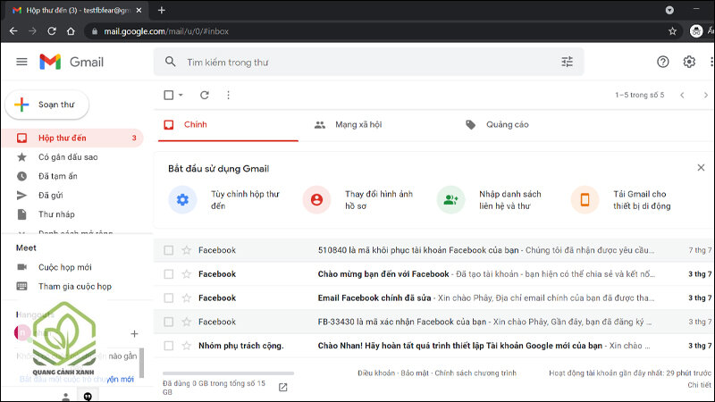Click the browser home button
This screenshot has height=402, width=715.
coord(71,31)
